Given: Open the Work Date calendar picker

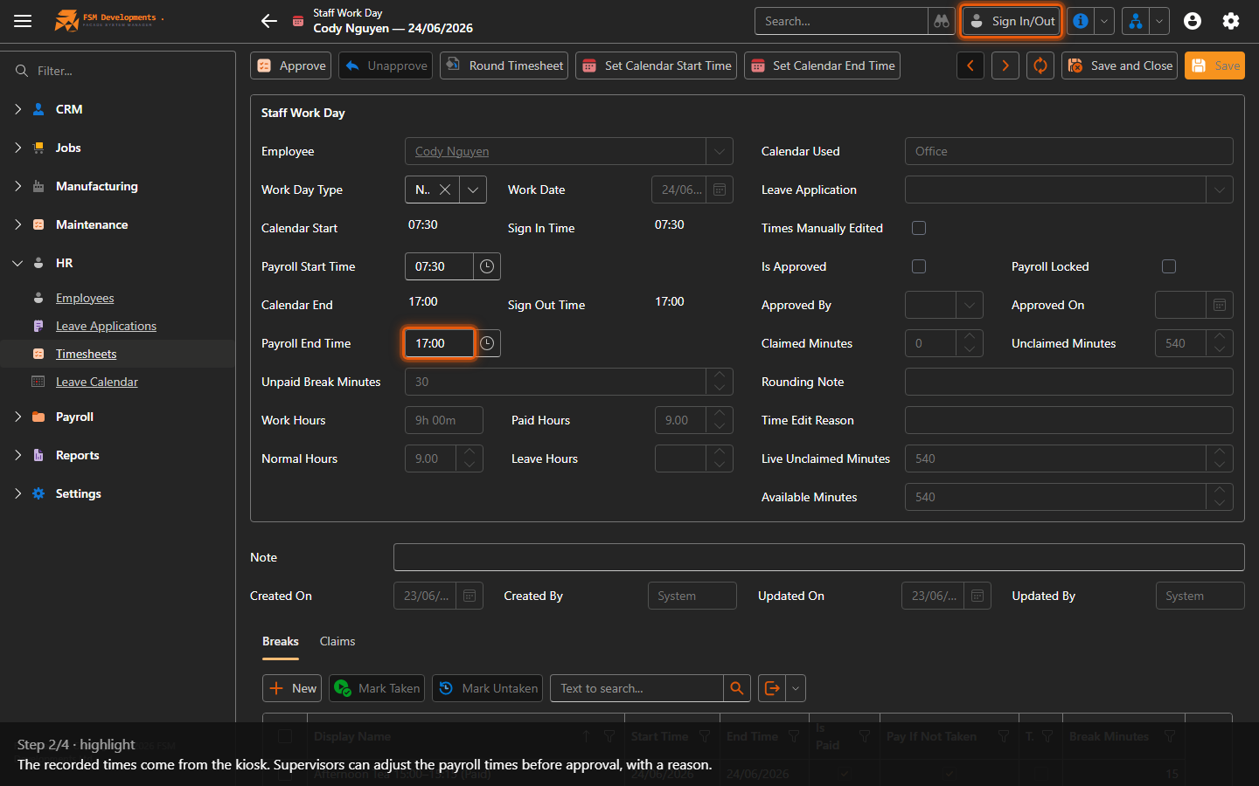Looking at the screenshot, I should [x=720, y=190].
